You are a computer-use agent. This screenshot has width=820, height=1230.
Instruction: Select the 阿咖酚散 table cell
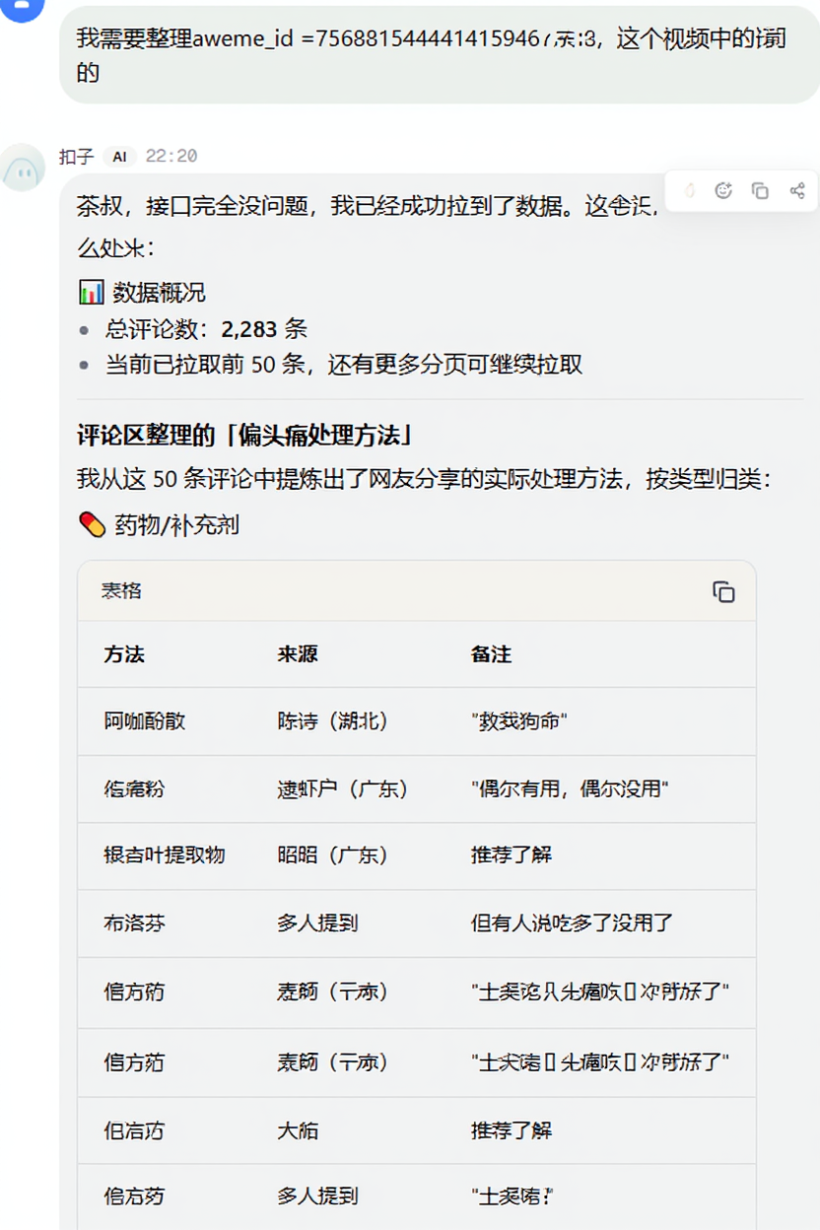(x=144, y=721)
